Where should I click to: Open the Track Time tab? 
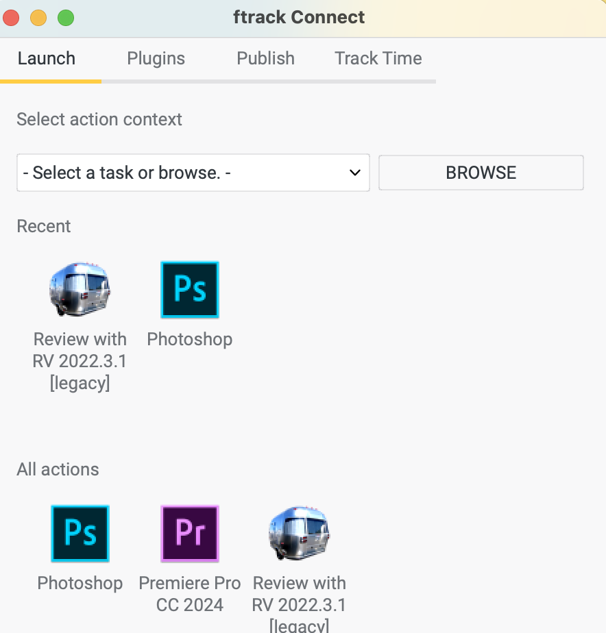click(378, 58)
